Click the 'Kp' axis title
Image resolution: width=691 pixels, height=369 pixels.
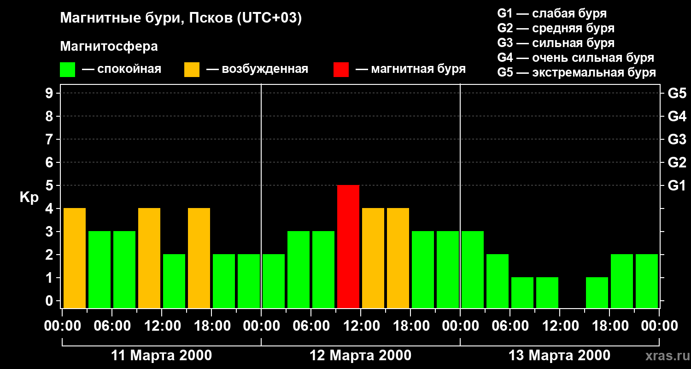(29, 197)
